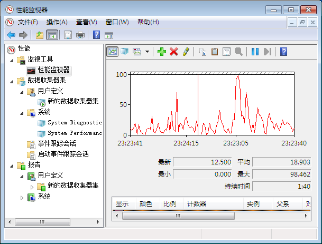Click the tree pane horizontal scrollbar thumb
The width and height of the screenshot is (322, 244).
(42, 222)
